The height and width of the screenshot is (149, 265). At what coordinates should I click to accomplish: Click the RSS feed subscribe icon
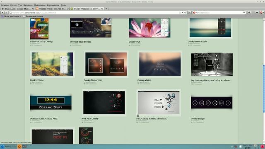[x=190, y=13]
